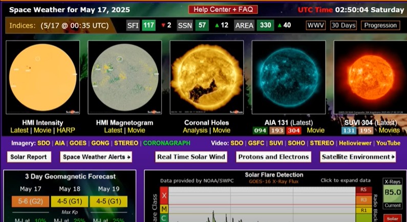The width and height of the screenshot is (407, 222).
Task: Open the HMI Intensity sun image
Action: click(42, 77)
